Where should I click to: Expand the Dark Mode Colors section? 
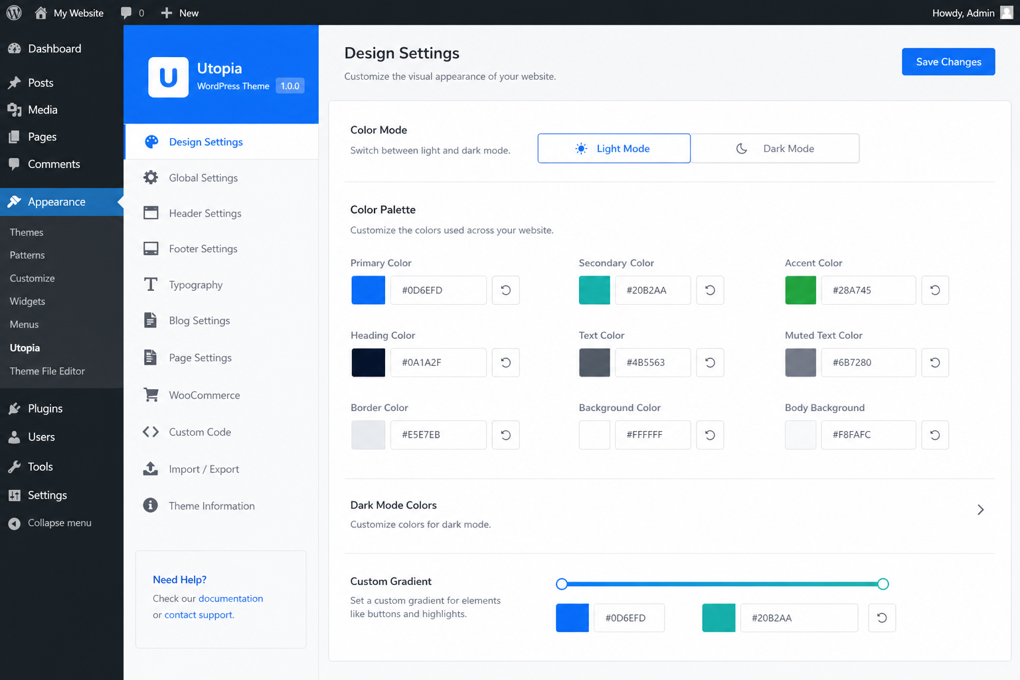pyautogui.click(x=980, y=510)
